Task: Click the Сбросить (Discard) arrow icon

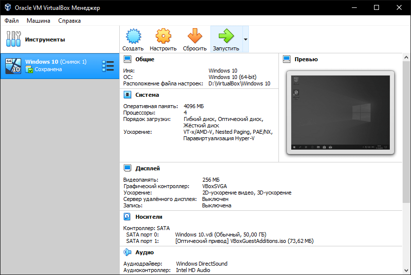Action: [x=194, y=37]
